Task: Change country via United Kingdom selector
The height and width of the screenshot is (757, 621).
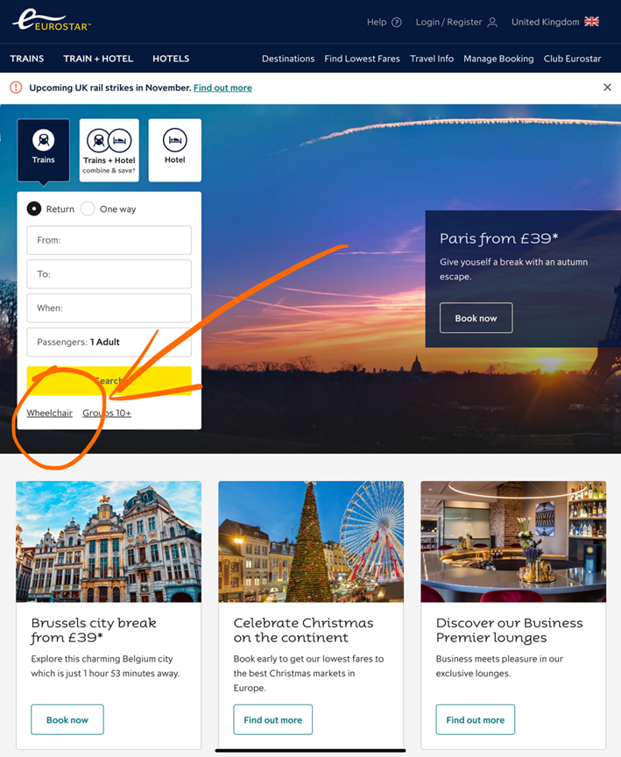Action: coord(555,22)
